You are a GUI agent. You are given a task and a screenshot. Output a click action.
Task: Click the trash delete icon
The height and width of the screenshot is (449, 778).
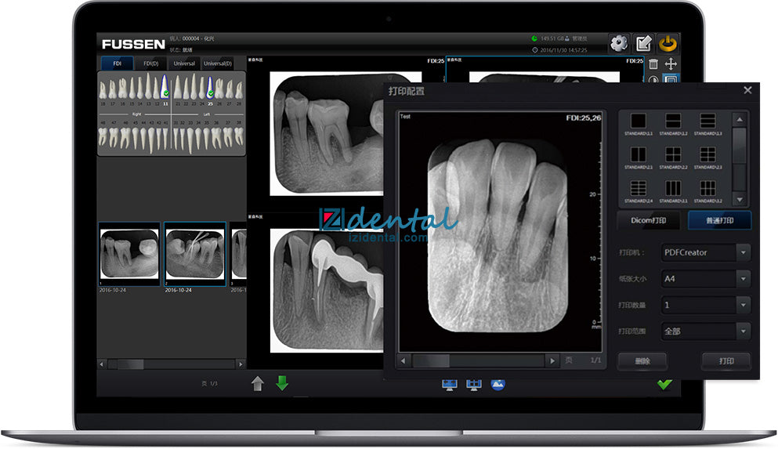tap(653, 64)
